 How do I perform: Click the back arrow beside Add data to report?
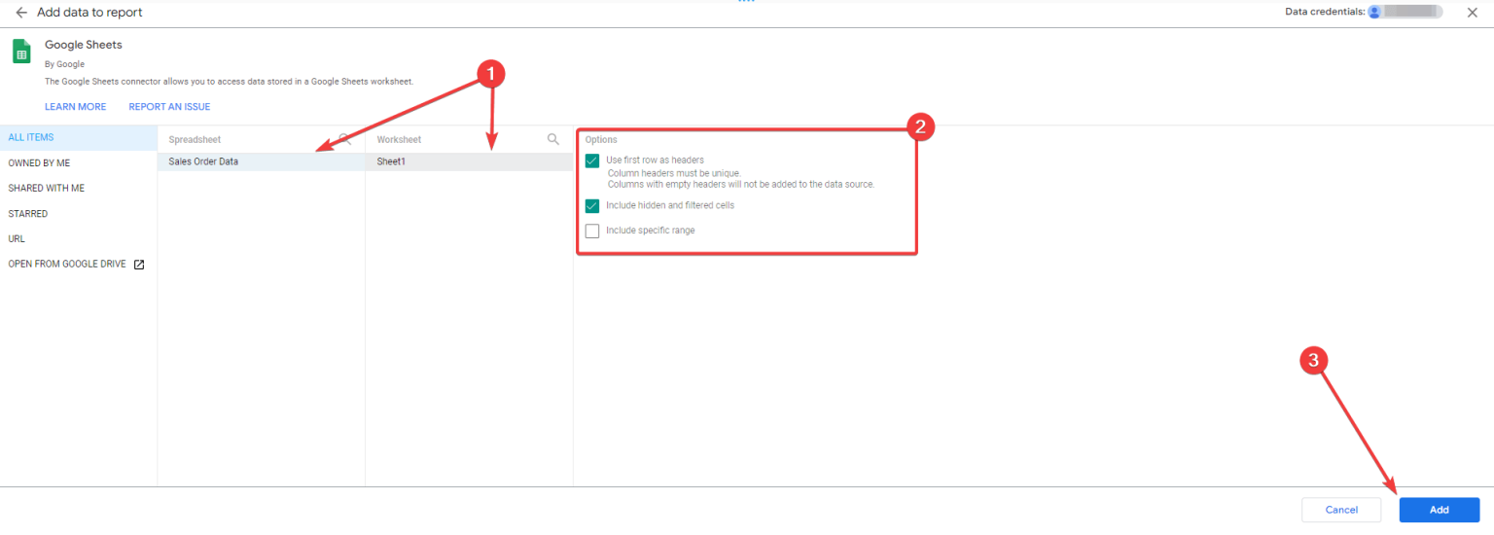point(21,13)
